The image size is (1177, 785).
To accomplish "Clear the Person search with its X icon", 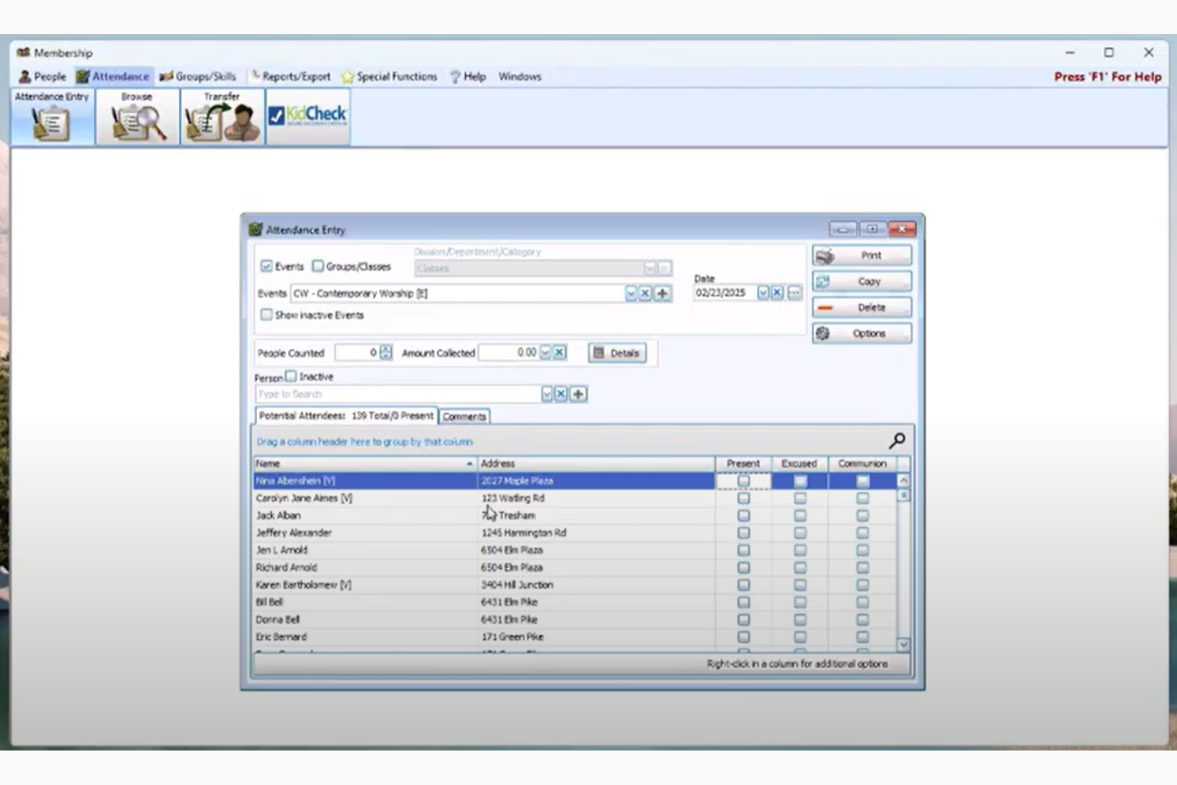I will click(561, 394).
